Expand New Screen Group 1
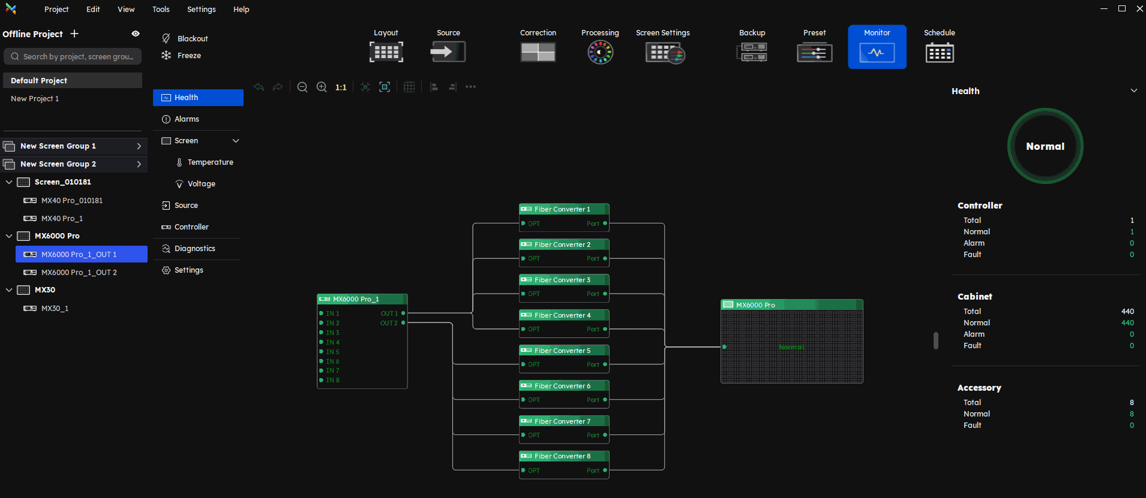Viewport: 1146px width, 498px height. (x=139, y=146)
